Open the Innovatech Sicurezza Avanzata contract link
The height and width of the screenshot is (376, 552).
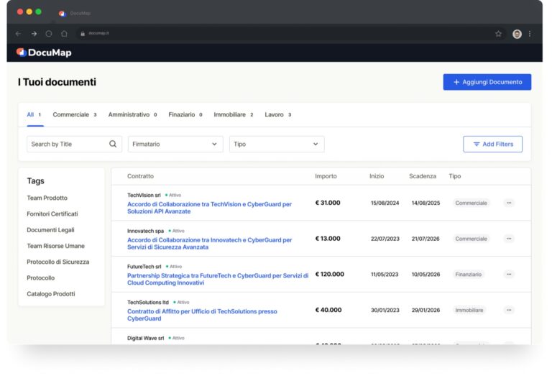[209, 244]
